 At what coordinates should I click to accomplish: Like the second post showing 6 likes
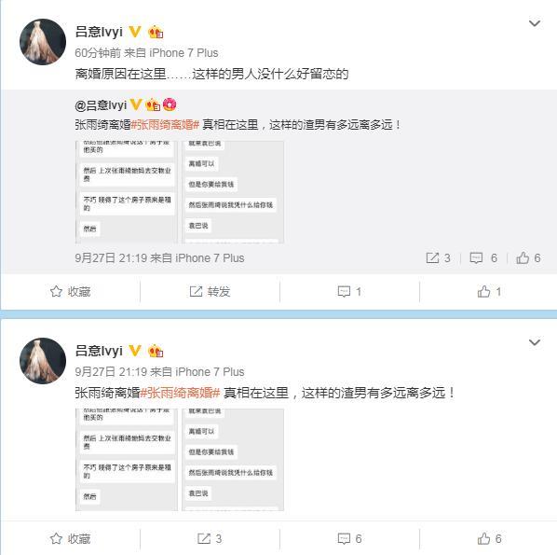[x=489, y=538]
